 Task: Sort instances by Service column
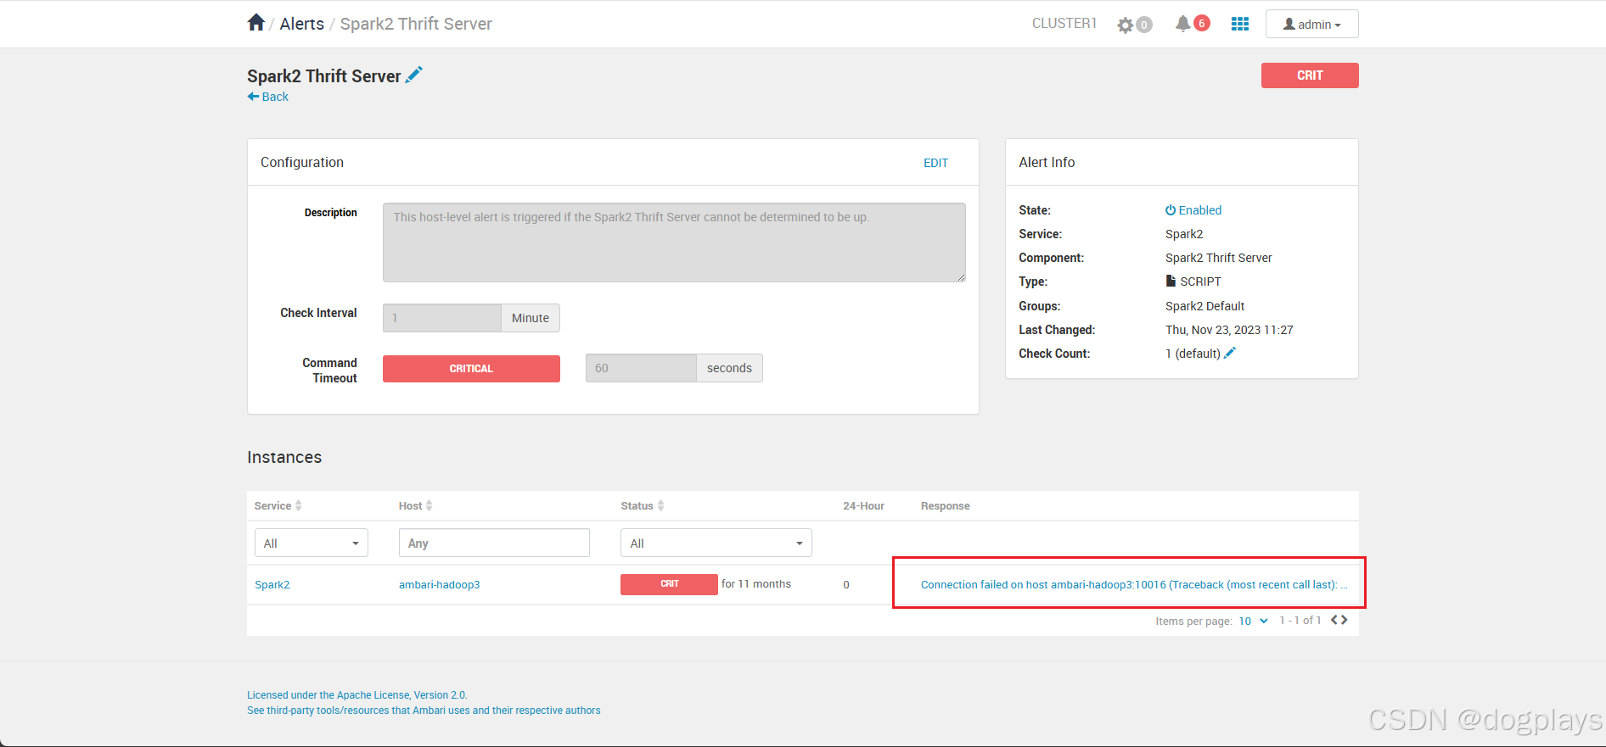[278, 505]
